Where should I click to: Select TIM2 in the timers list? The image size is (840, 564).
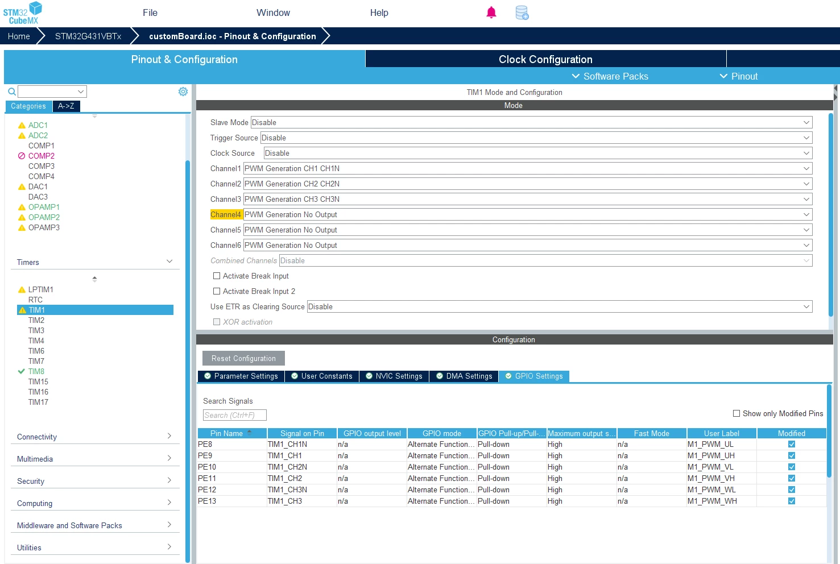point(36,320)
